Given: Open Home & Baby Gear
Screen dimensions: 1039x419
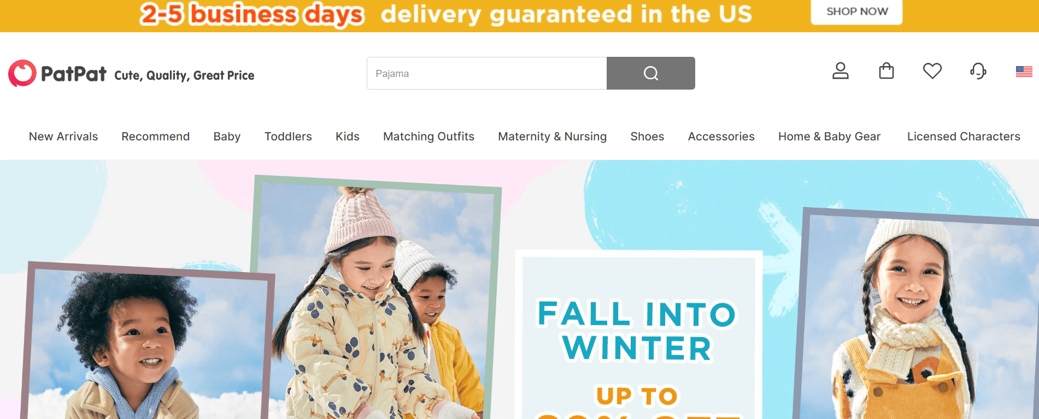Looking at the screenshot, I should click(829, 137).
